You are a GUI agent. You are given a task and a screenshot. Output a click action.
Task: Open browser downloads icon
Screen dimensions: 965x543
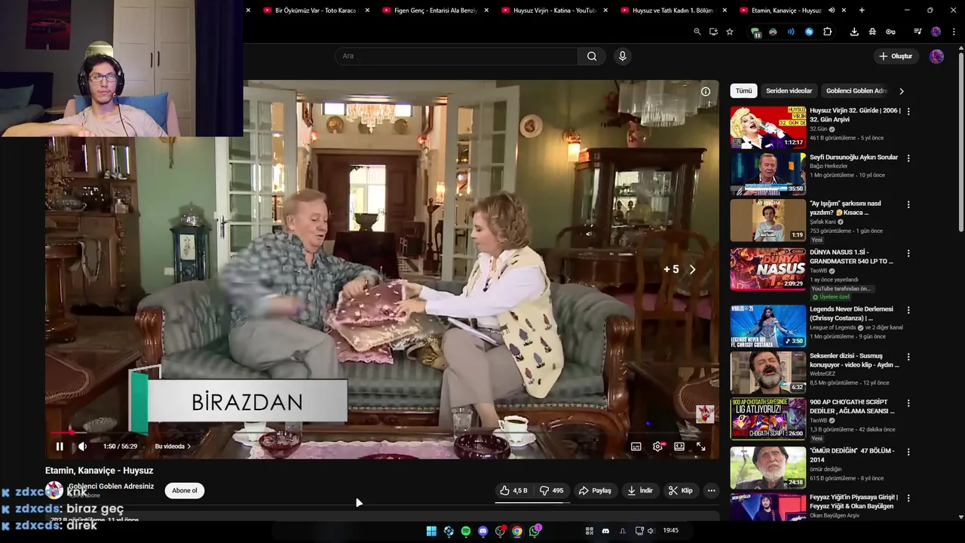pyautogui.click(x=854, y=32)
